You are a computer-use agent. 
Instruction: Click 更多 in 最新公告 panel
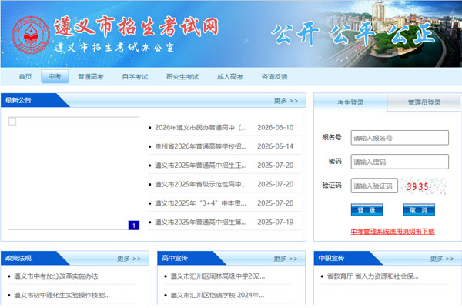pos(286,101)
